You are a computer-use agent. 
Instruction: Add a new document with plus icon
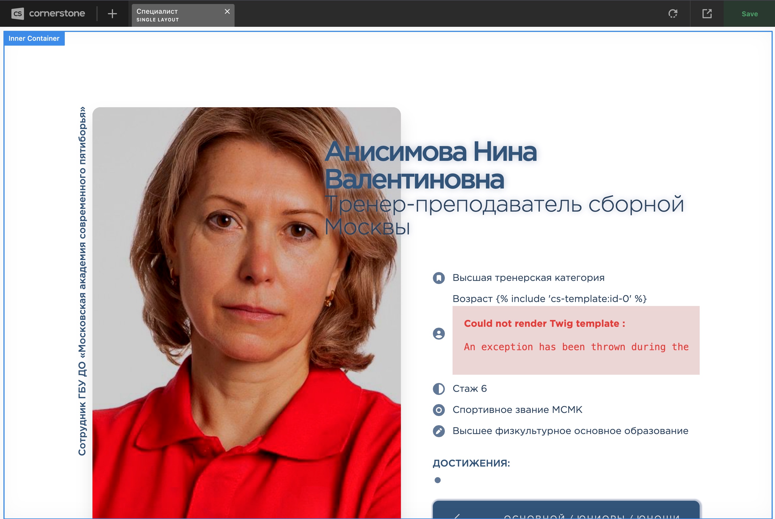[112, 14]
